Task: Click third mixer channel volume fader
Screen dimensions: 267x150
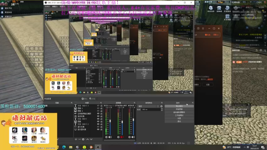Action: 133,120
